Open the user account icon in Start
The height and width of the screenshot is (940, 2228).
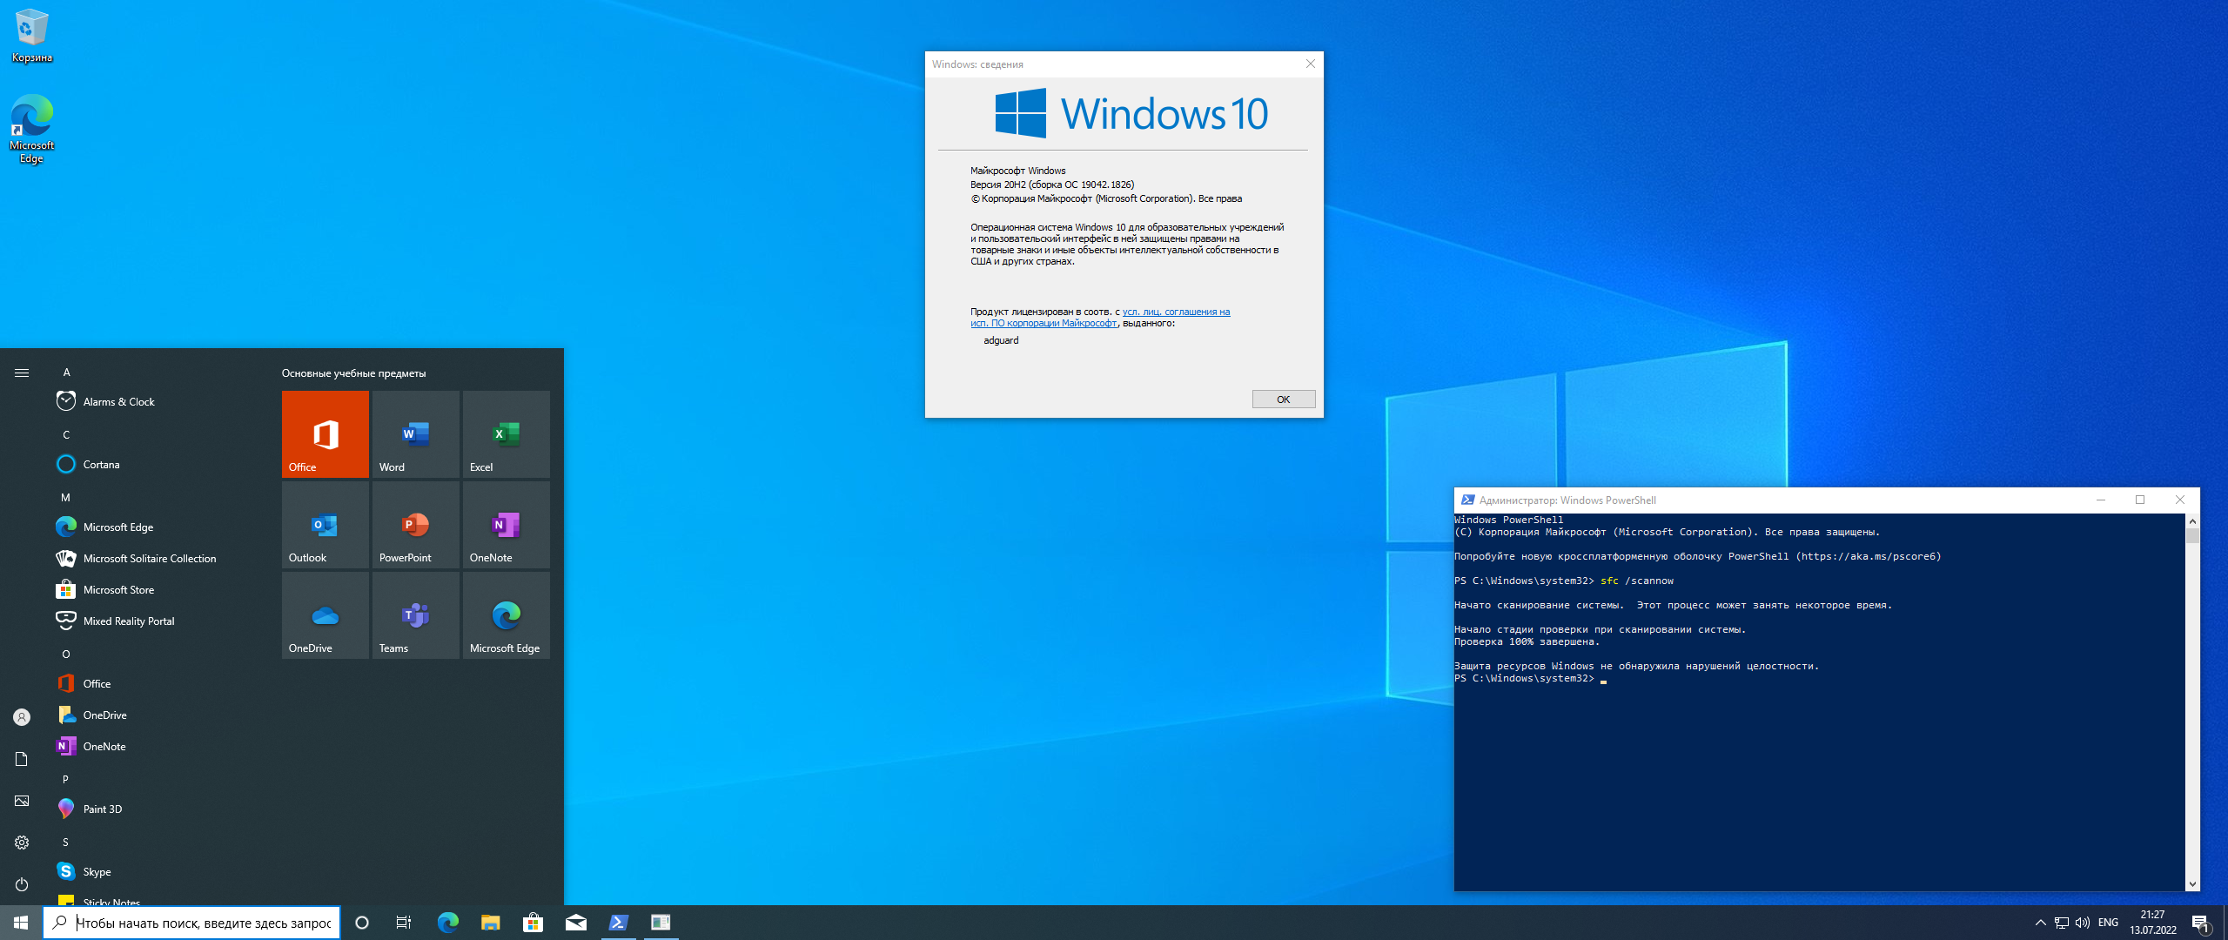(x=22, y=717)
